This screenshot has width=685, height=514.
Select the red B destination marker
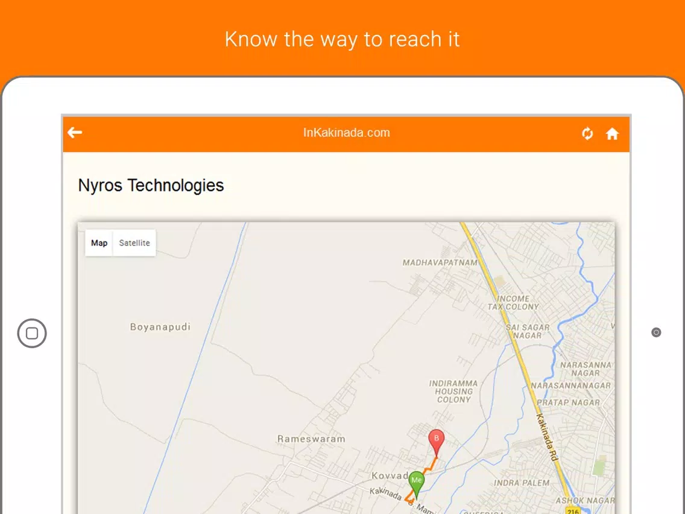(x=437, y=443)
